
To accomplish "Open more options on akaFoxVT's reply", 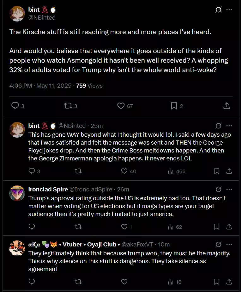I will [229, 244].
